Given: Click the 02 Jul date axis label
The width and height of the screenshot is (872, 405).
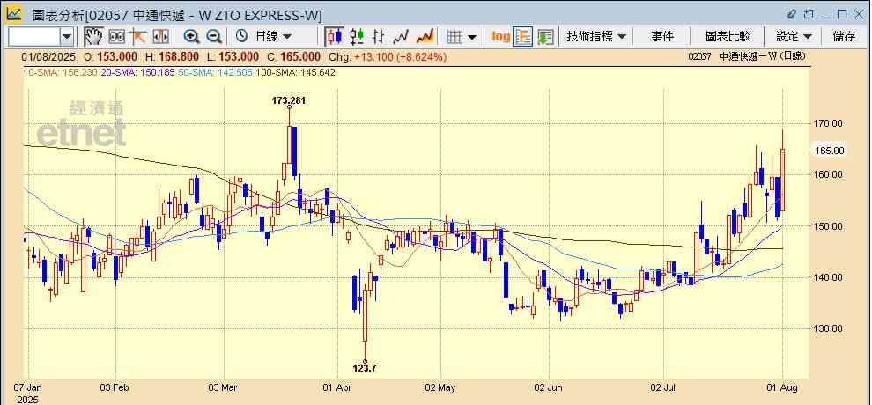Looking at the screenshot, I should [664, 387].
